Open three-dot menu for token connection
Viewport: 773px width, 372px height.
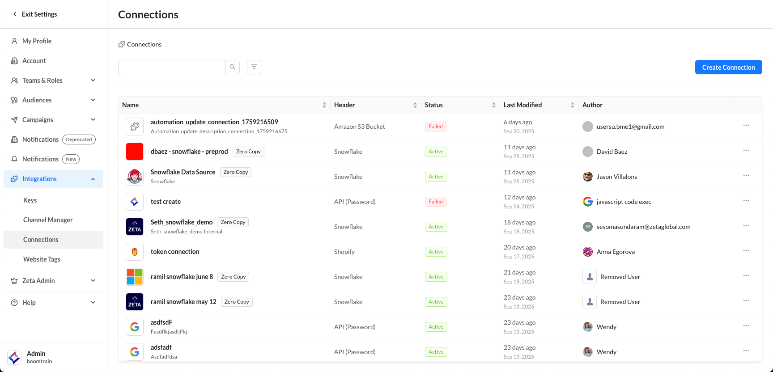point(746,251)
